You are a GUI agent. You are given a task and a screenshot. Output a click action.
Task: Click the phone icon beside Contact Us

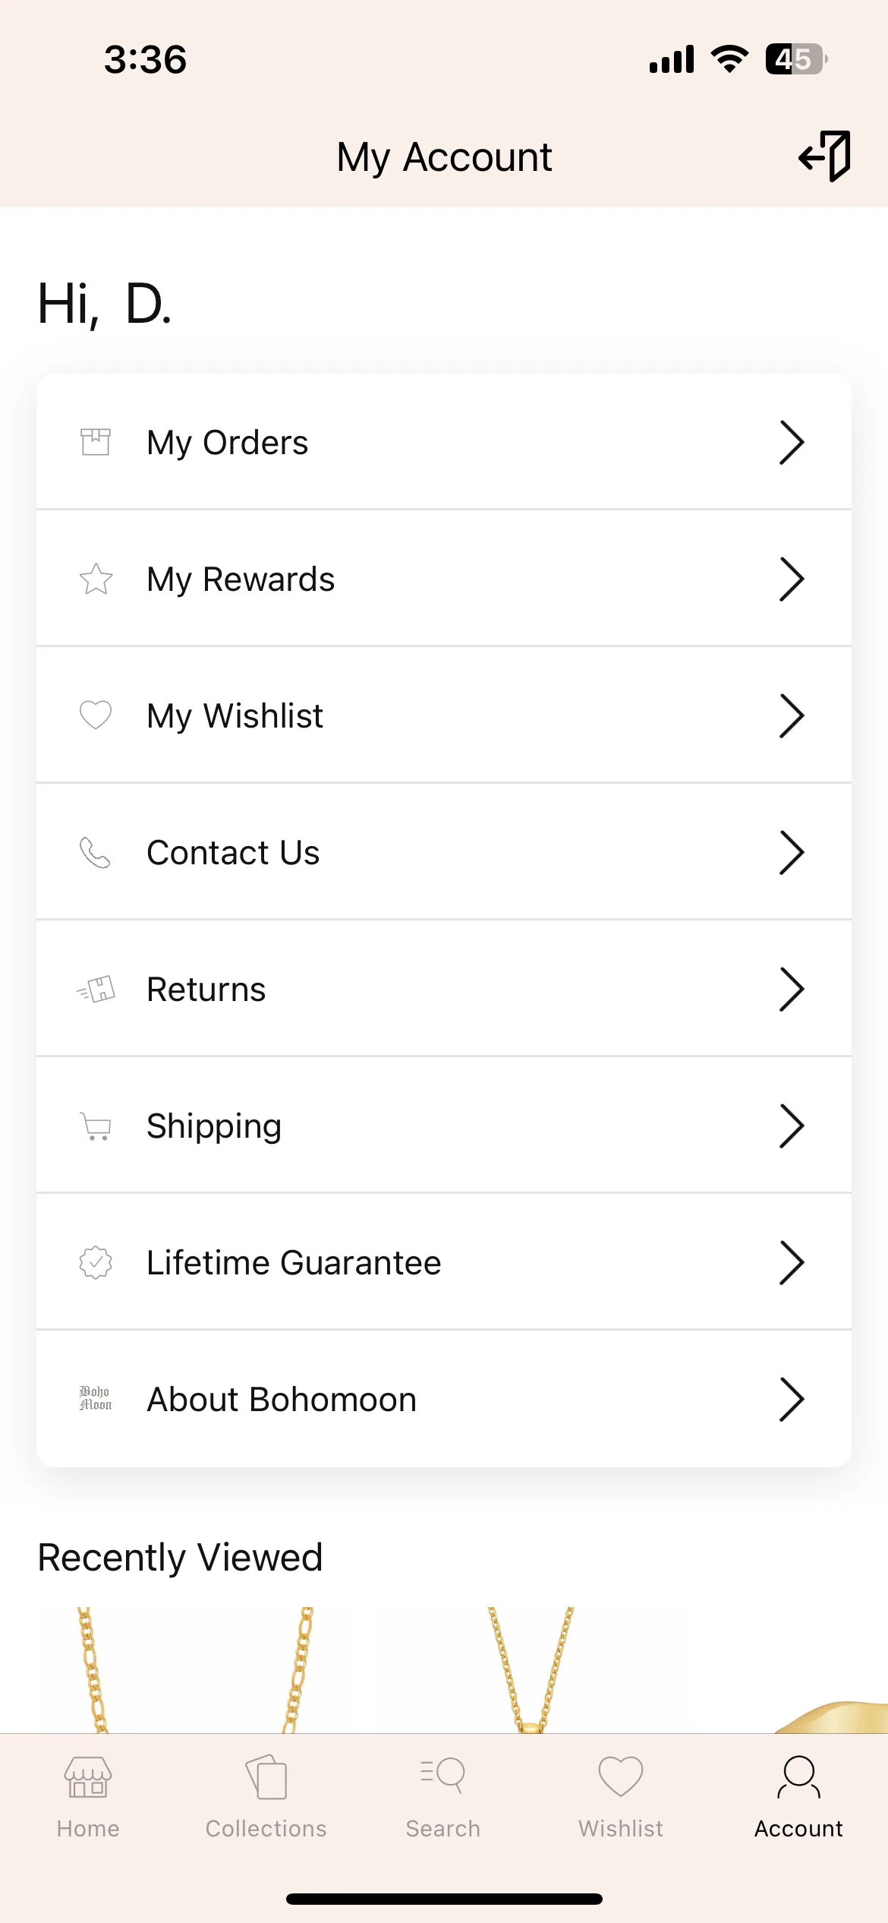(96, 852)
